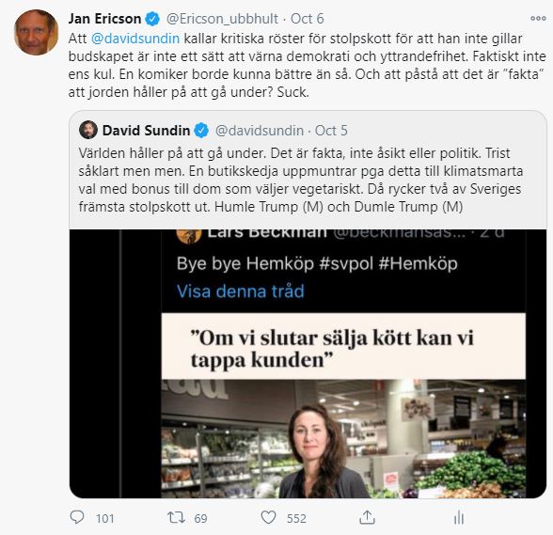
Task: Open the three-dot more options menu
Action: (x=538, y=19)
